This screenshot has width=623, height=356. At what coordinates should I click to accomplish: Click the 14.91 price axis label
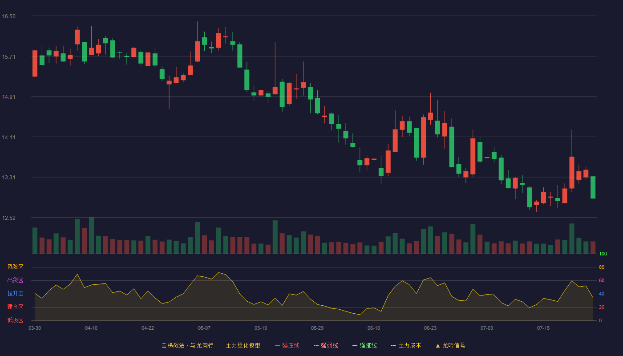click(9, 97)
